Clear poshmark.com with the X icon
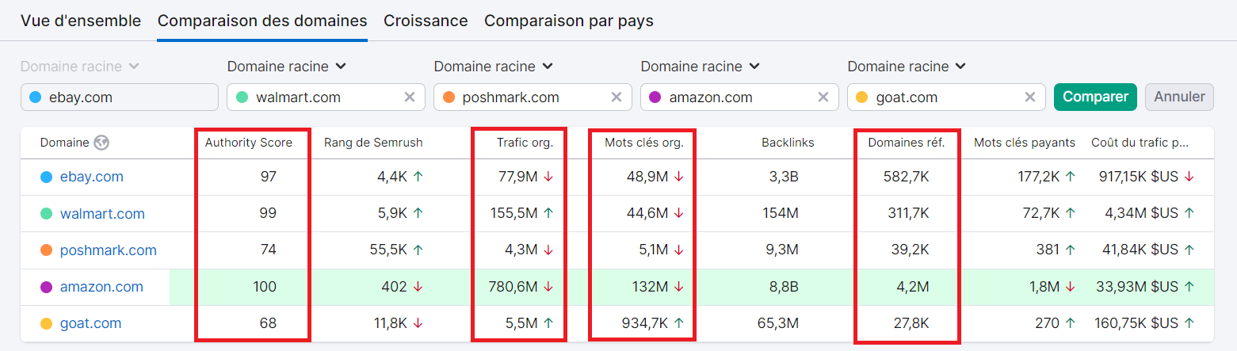This screenshot has height=351, width=1237. [x=616, y=97]
